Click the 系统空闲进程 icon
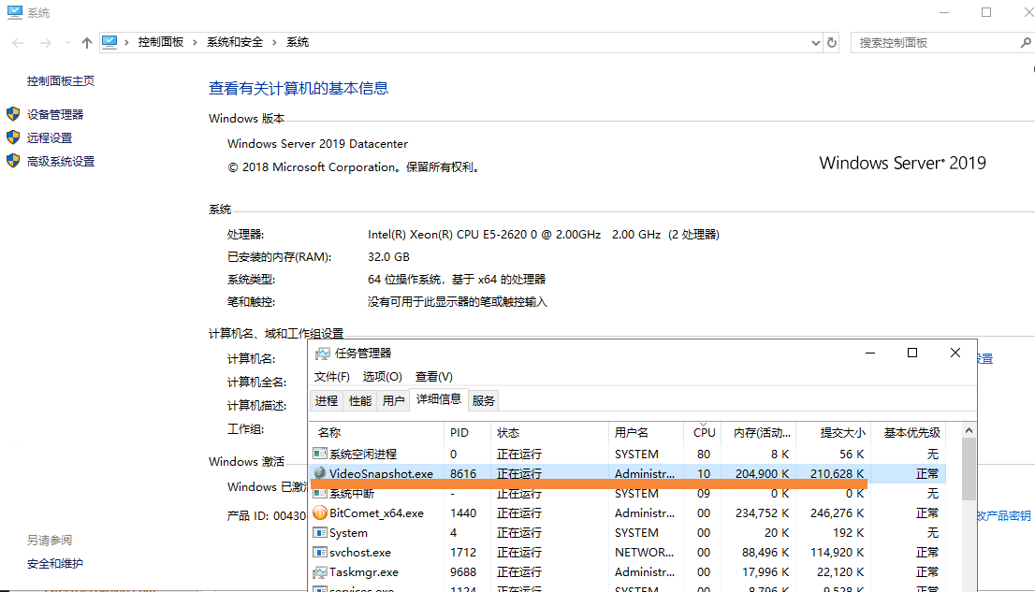Image resolution: width=1035 pixels, height=592 pixels. tap(320, 455)
